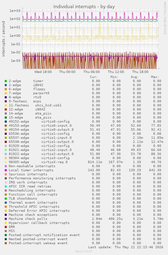This screenshot has height=255, width=168.
Task: Click the Hypervisor callback interrupts label
Action: point(39,223)
